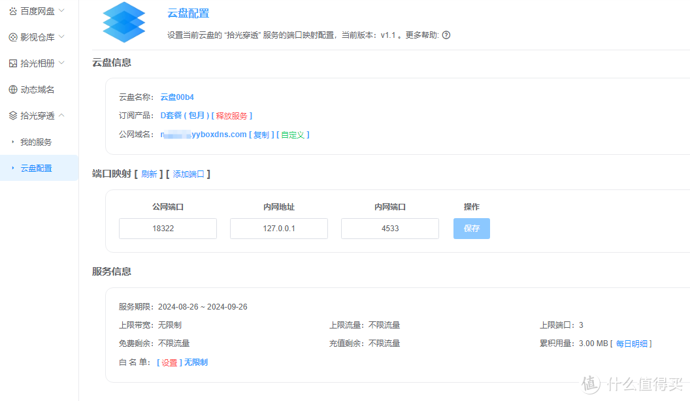Open the 每日明细 traffic detail link

[631, 343]
